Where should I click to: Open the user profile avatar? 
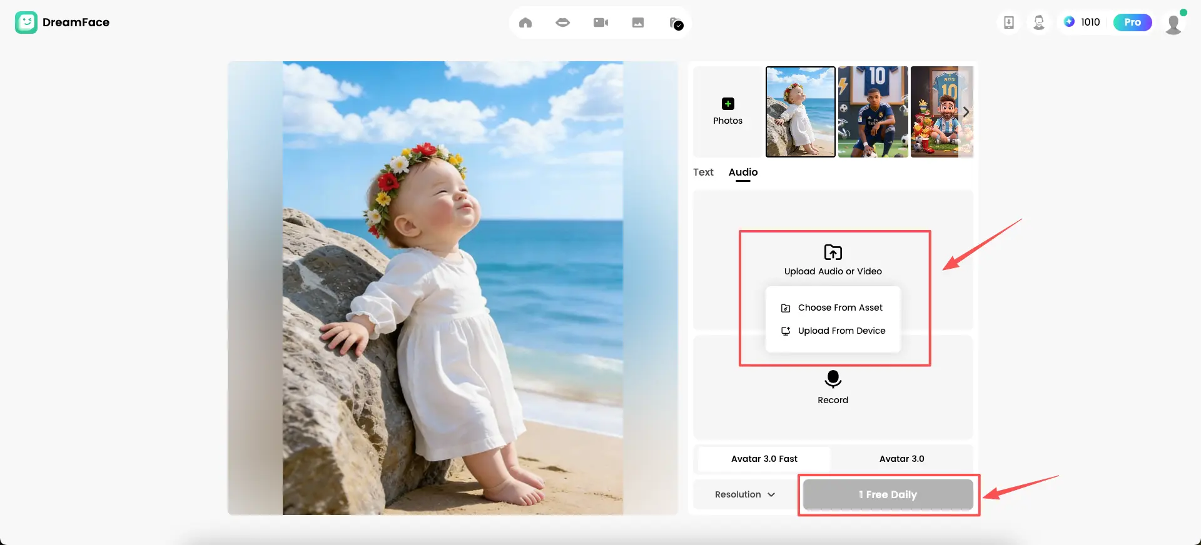coord(1173,24)
